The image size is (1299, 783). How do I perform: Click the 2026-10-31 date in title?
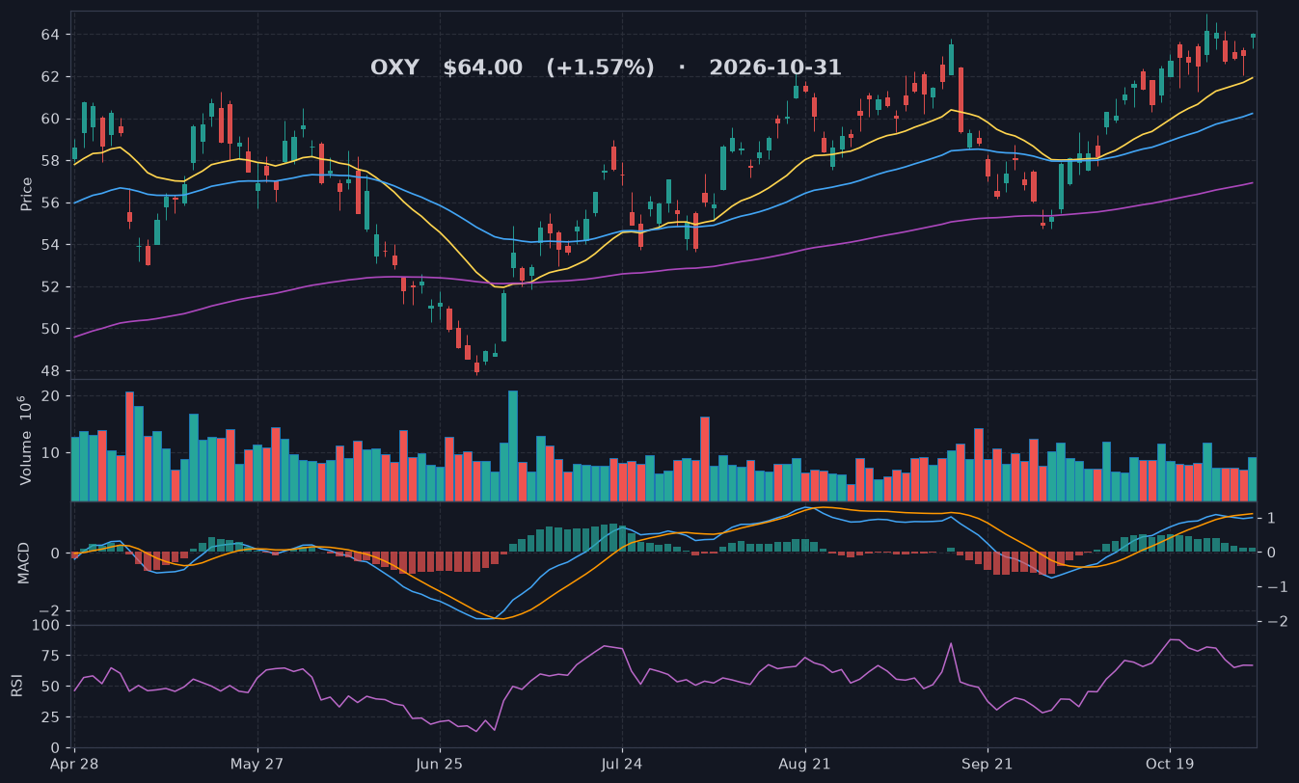pyautogui.click(x=775, y=67)
